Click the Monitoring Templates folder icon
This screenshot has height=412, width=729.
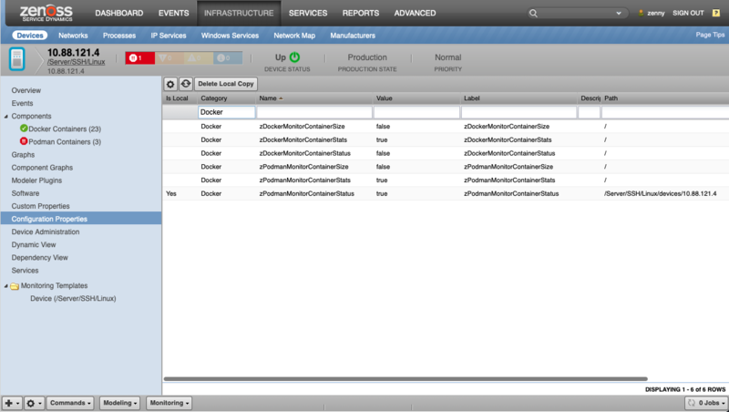(15, 286)
